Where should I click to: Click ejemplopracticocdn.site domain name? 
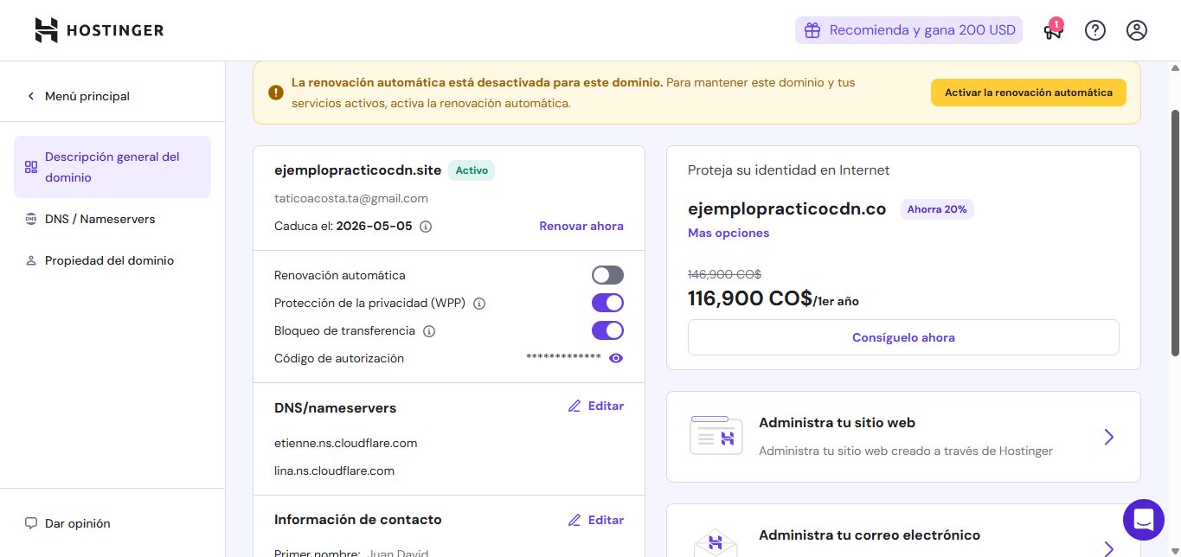358,170
